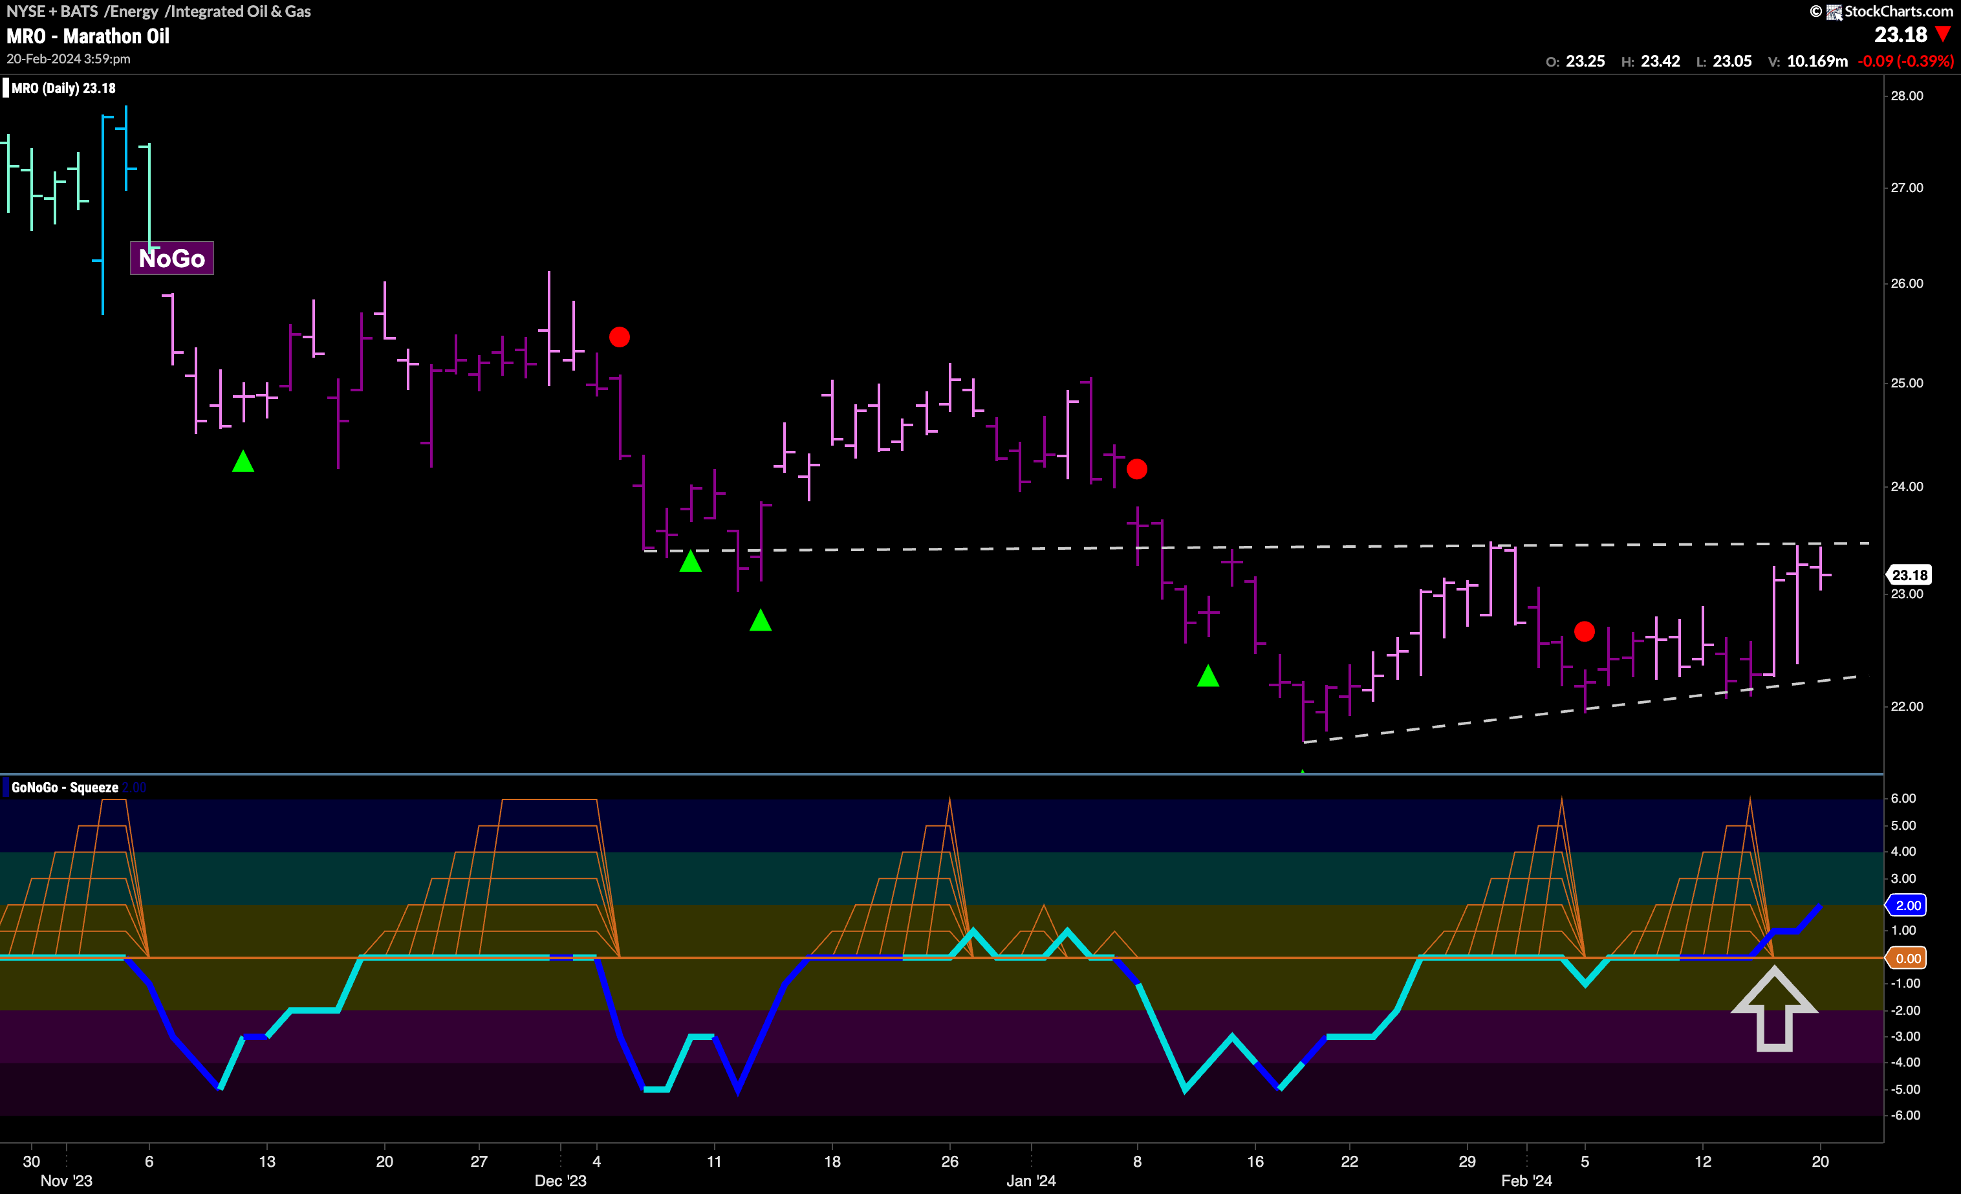Click the low value L: 23.05
Screen dimensions: 1961x1194
(x=1724, y=61)
